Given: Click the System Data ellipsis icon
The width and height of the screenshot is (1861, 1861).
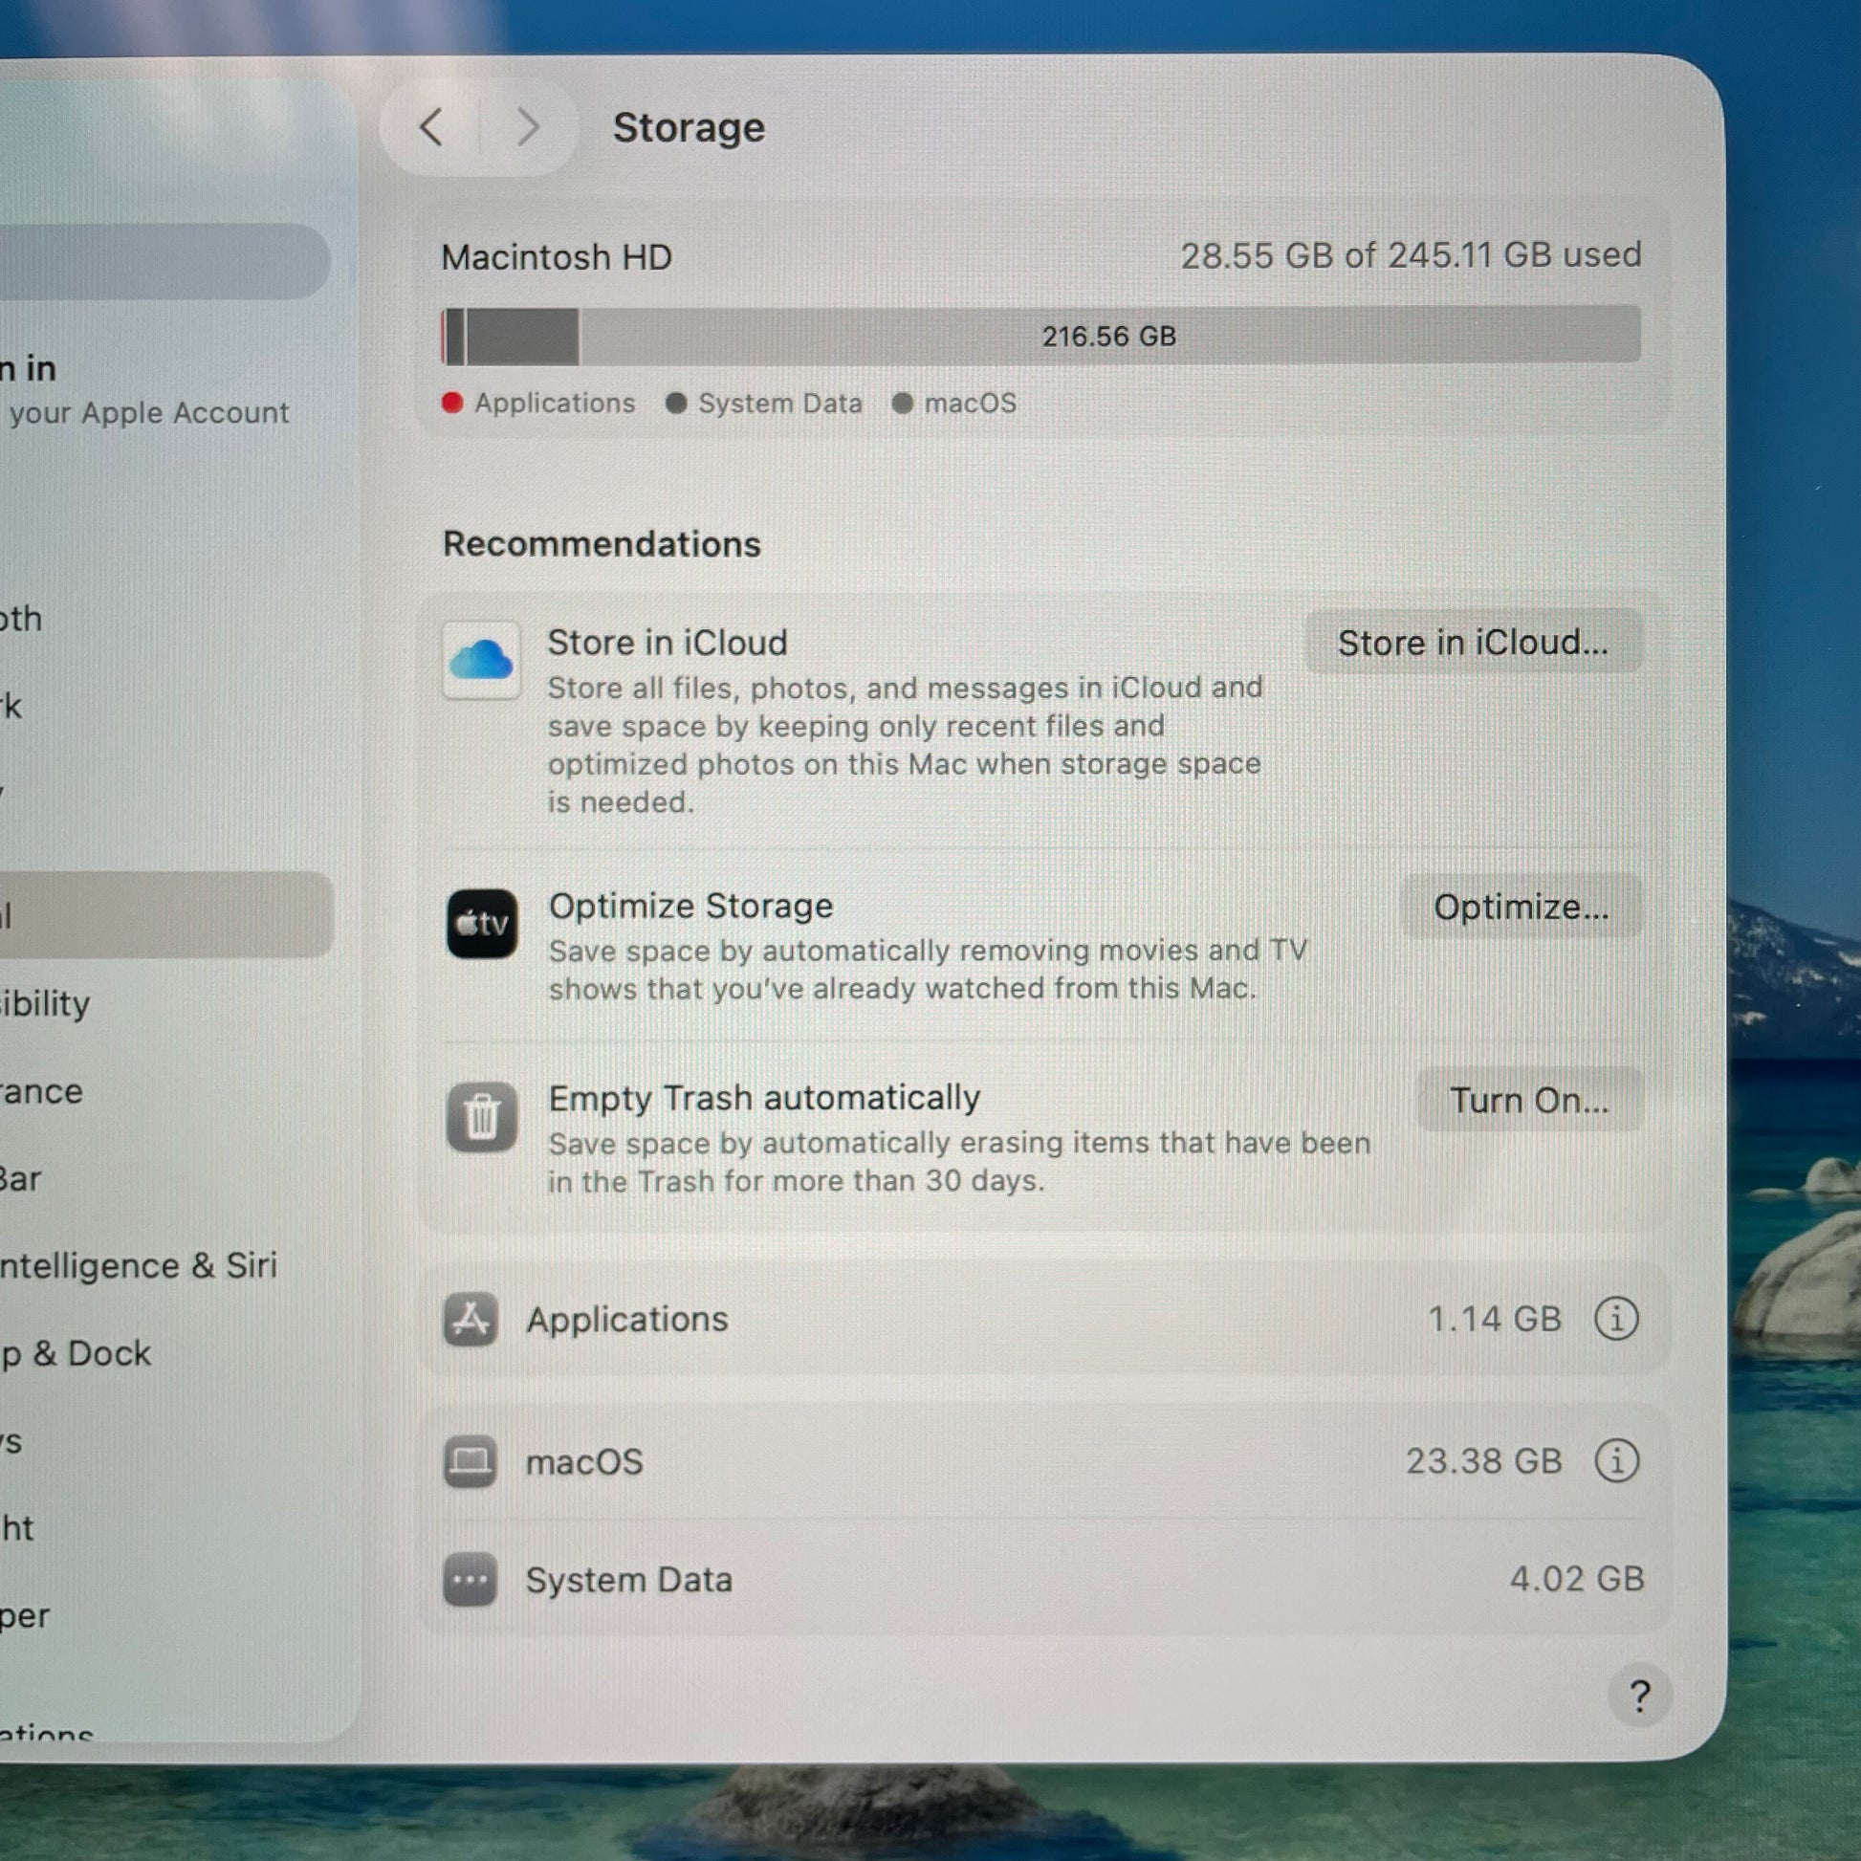Looking at the screenshot, I should click(x=471, y=1580).
